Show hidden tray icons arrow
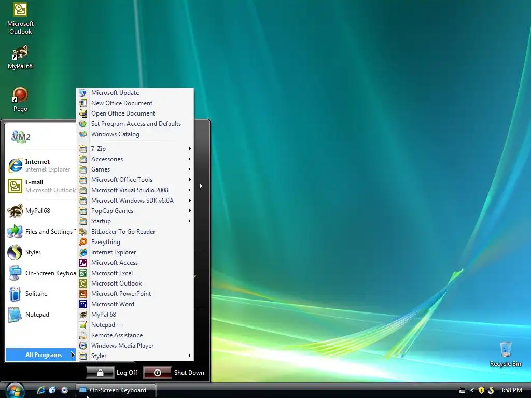This screenshot has height=398, width=531. pos(472,390)
